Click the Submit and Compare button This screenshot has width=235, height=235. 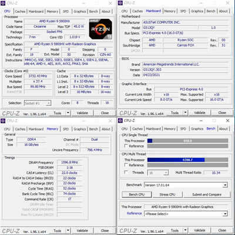pos(207,194)
